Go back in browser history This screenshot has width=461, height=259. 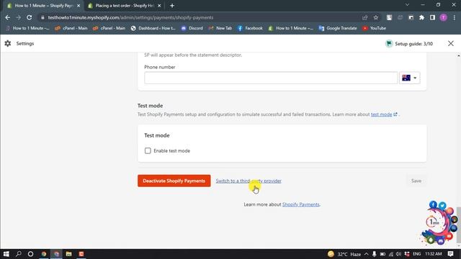point(8,17)
